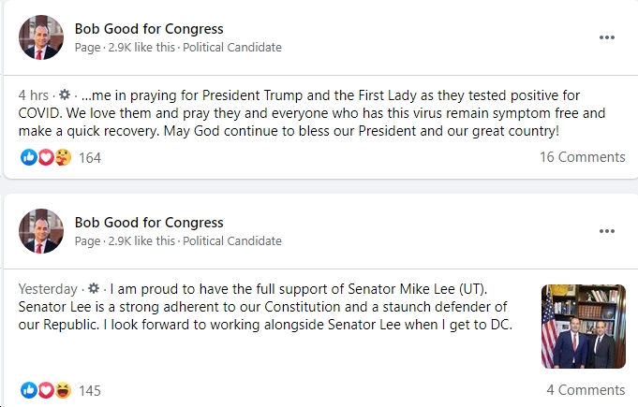Open Bob Good for Congress page from second post

point(149,223)
